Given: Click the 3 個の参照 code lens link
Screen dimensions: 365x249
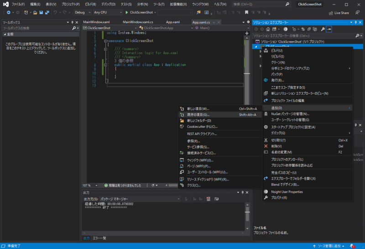Looking at the screenshot, I should [x=124, y=61].
